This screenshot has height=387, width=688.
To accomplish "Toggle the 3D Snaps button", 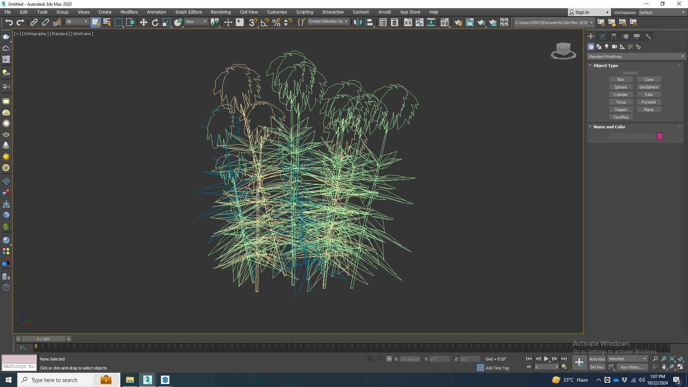I will pos(253,23).
